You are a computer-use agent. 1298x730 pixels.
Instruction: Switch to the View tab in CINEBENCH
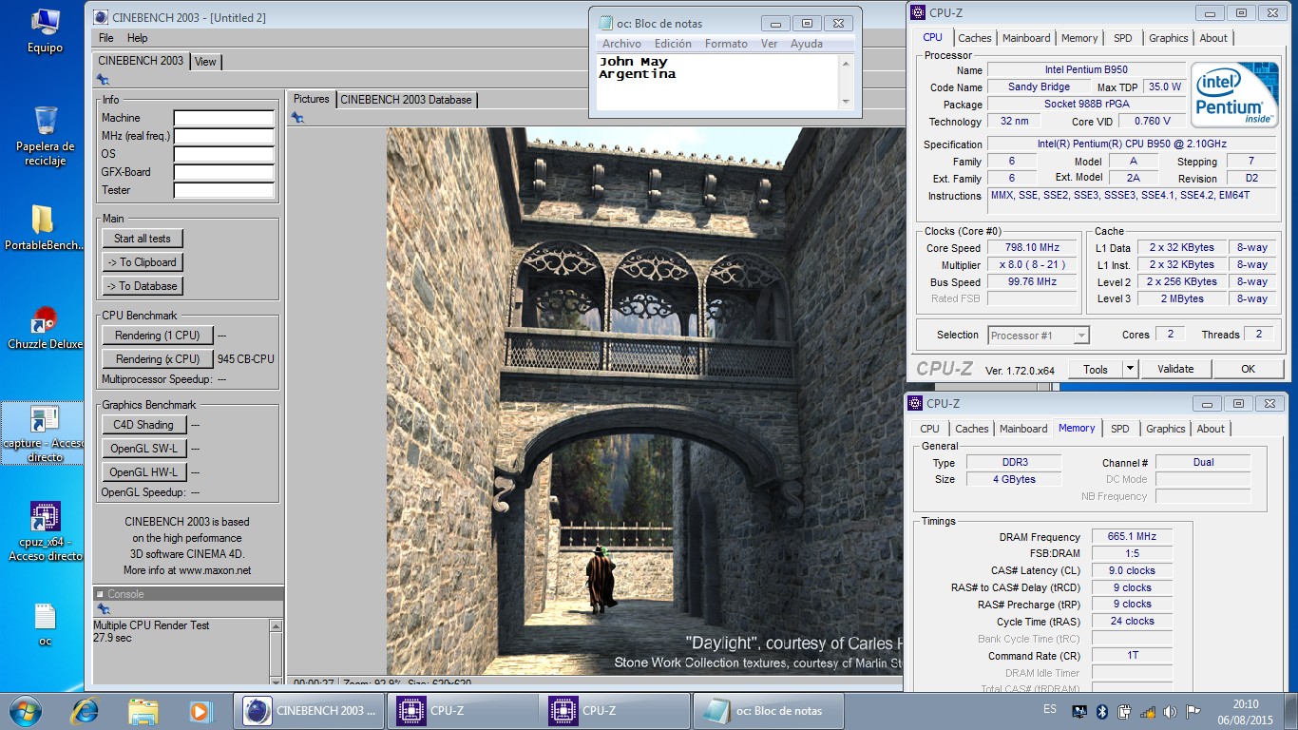(x=205, y=62)
